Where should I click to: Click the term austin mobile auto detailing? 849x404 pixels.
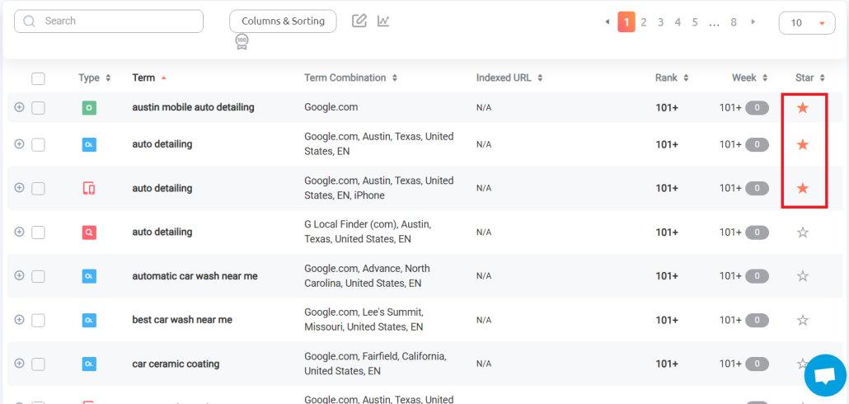[x=194, y=107]
